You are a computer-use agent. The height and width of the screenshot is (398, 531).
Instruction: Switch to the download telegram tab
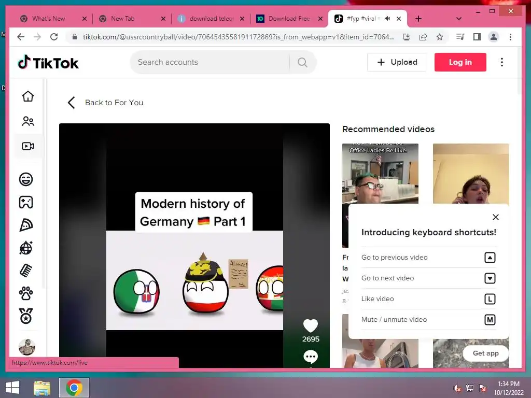coord(212,19)
